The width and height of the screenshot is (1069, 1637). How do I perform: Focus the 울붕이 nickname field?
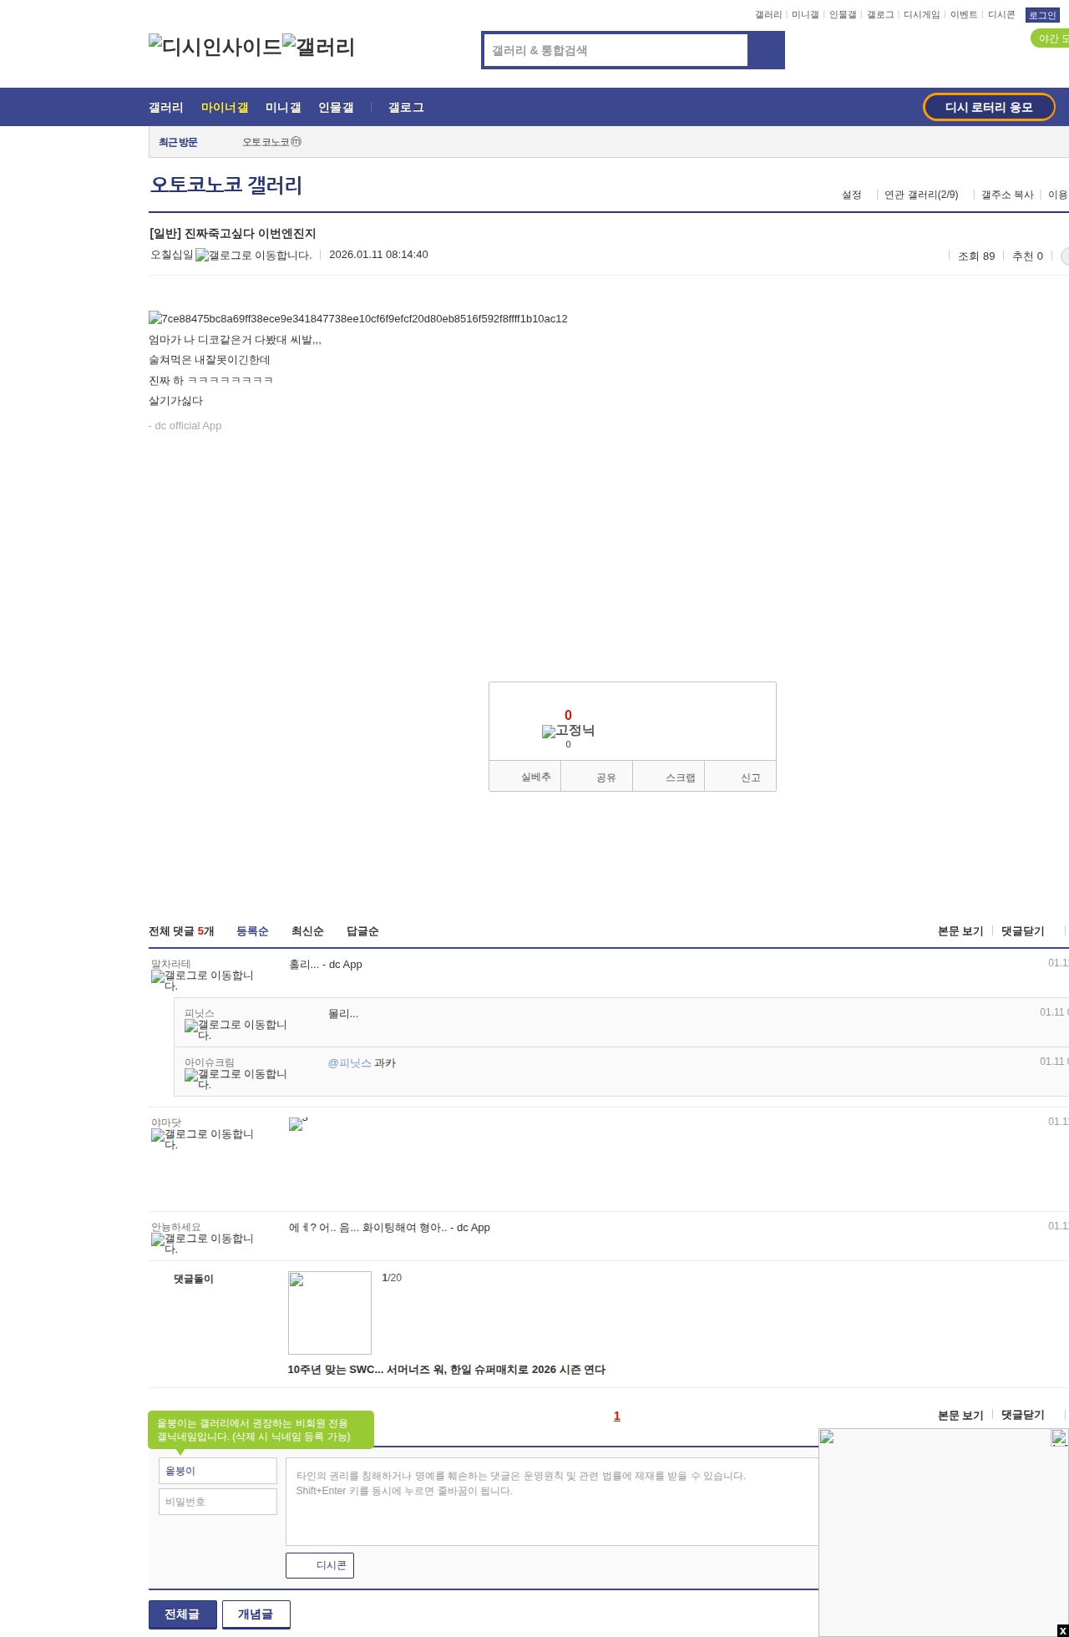(x=218, y=1471)
